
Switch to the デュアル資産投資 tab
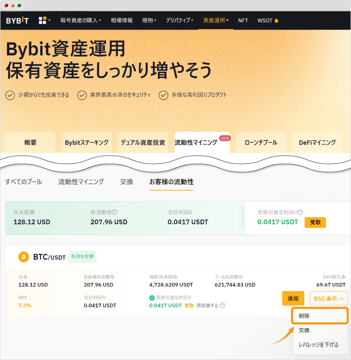143,142
